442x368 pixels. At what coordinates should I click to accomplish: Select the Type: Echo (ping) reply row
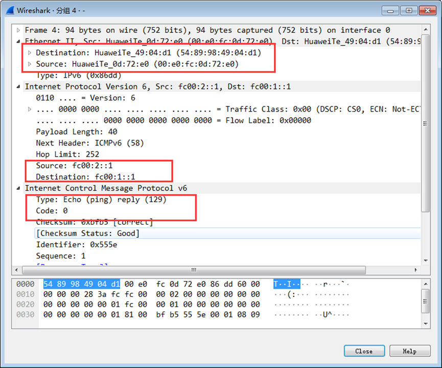click(101, 200)
